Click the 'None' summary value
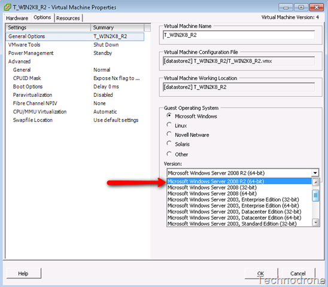 pyautogui.click(x=99, y=103)
